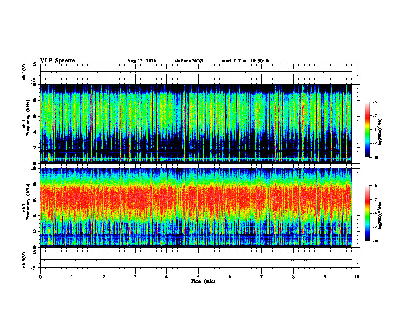Click the '-6' label on ch.1 color scale
402x310 pixels.
(375, 102)
